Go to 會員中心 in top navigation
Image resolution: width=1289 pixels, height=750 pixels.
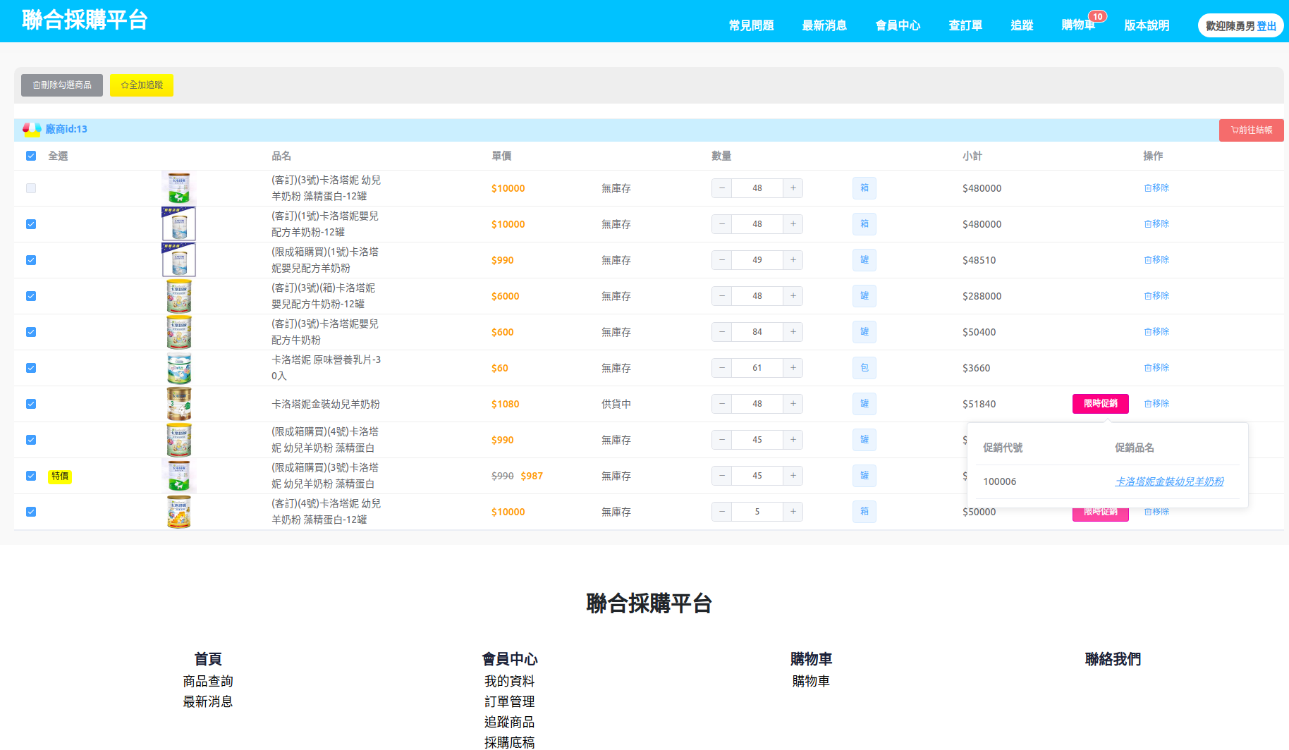tap(898, 25)
